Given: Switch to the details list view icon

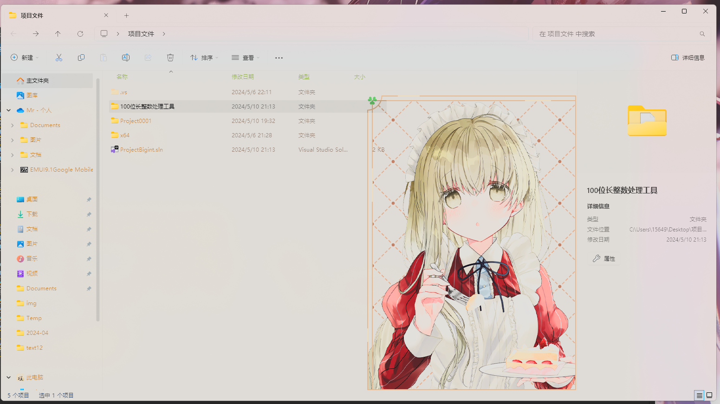Looking at the screenshot, I should 700,395.
